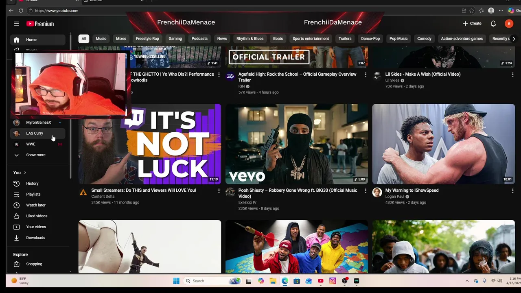Open the weather widget showing 55°F Sunny
This screenshot has height=293, width=521.
tap(20, 281)
